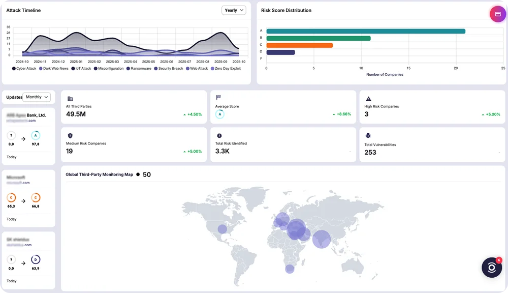Click the pink card button in top corner
Viewport: 508px width, 293px height.
[498, 14]
